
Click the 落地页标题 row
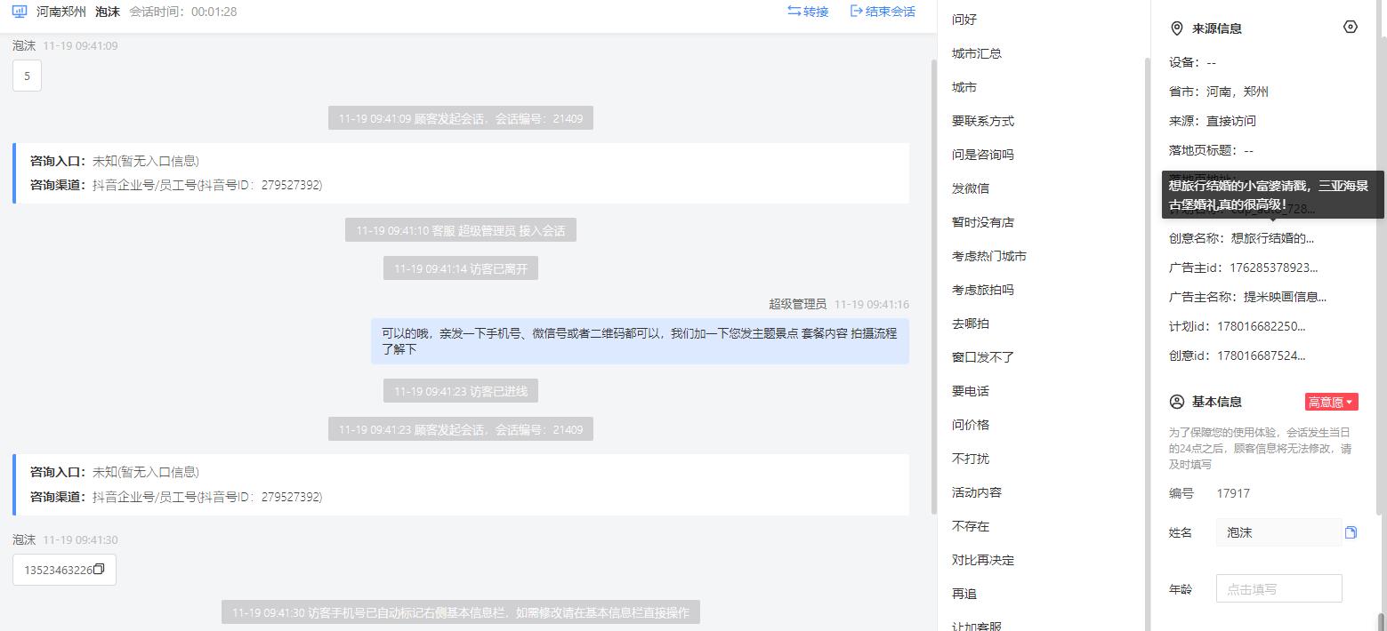1211,150
